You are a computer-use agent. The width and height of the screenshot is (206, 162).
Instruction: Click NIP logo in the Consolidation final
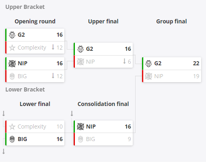pos(81,127)
